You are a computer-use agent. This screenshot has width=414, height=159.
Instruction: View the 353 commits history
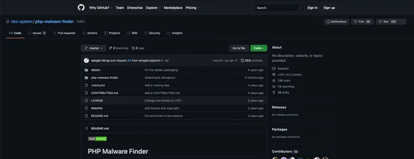pyautogui.click(x=251, y=60)
